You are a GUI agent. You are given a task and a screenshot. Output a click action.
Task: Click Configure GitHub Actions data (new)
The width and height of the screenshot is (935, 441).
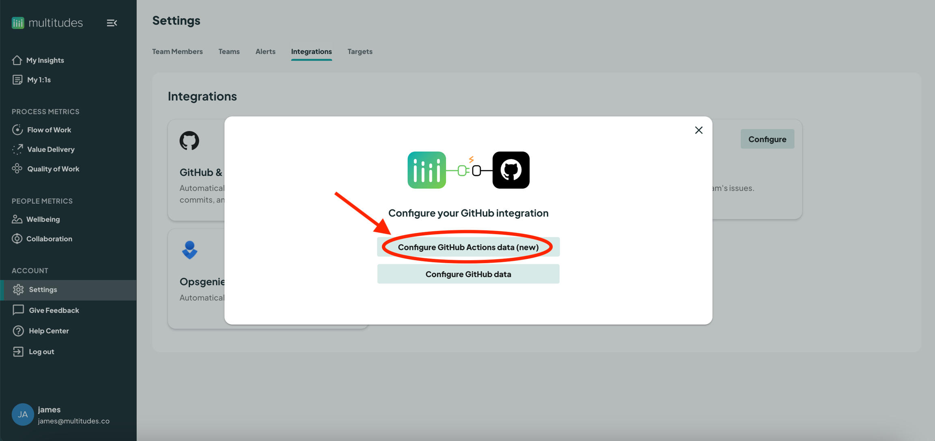point(468,247)
